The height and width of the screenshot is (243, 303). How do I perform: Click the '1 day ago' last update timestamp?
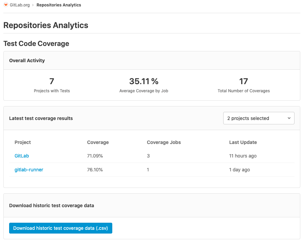pyautogui.click(x=239, y=170)
